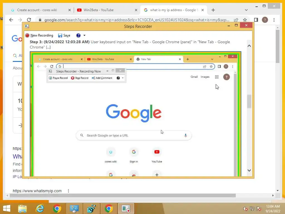
Task: Open the Control Panel taskbar icon
Action: [74, 208]
